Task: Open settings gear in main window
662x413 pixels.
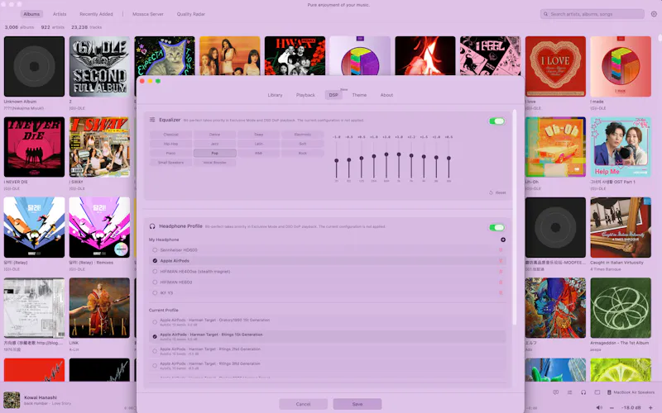Action: [654, 14]
